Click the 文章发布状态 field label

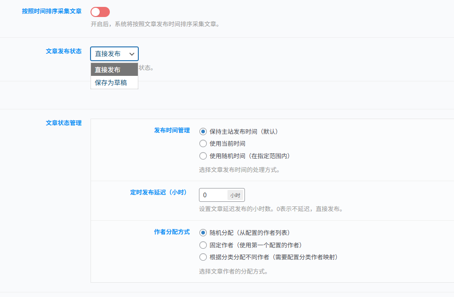64,51
